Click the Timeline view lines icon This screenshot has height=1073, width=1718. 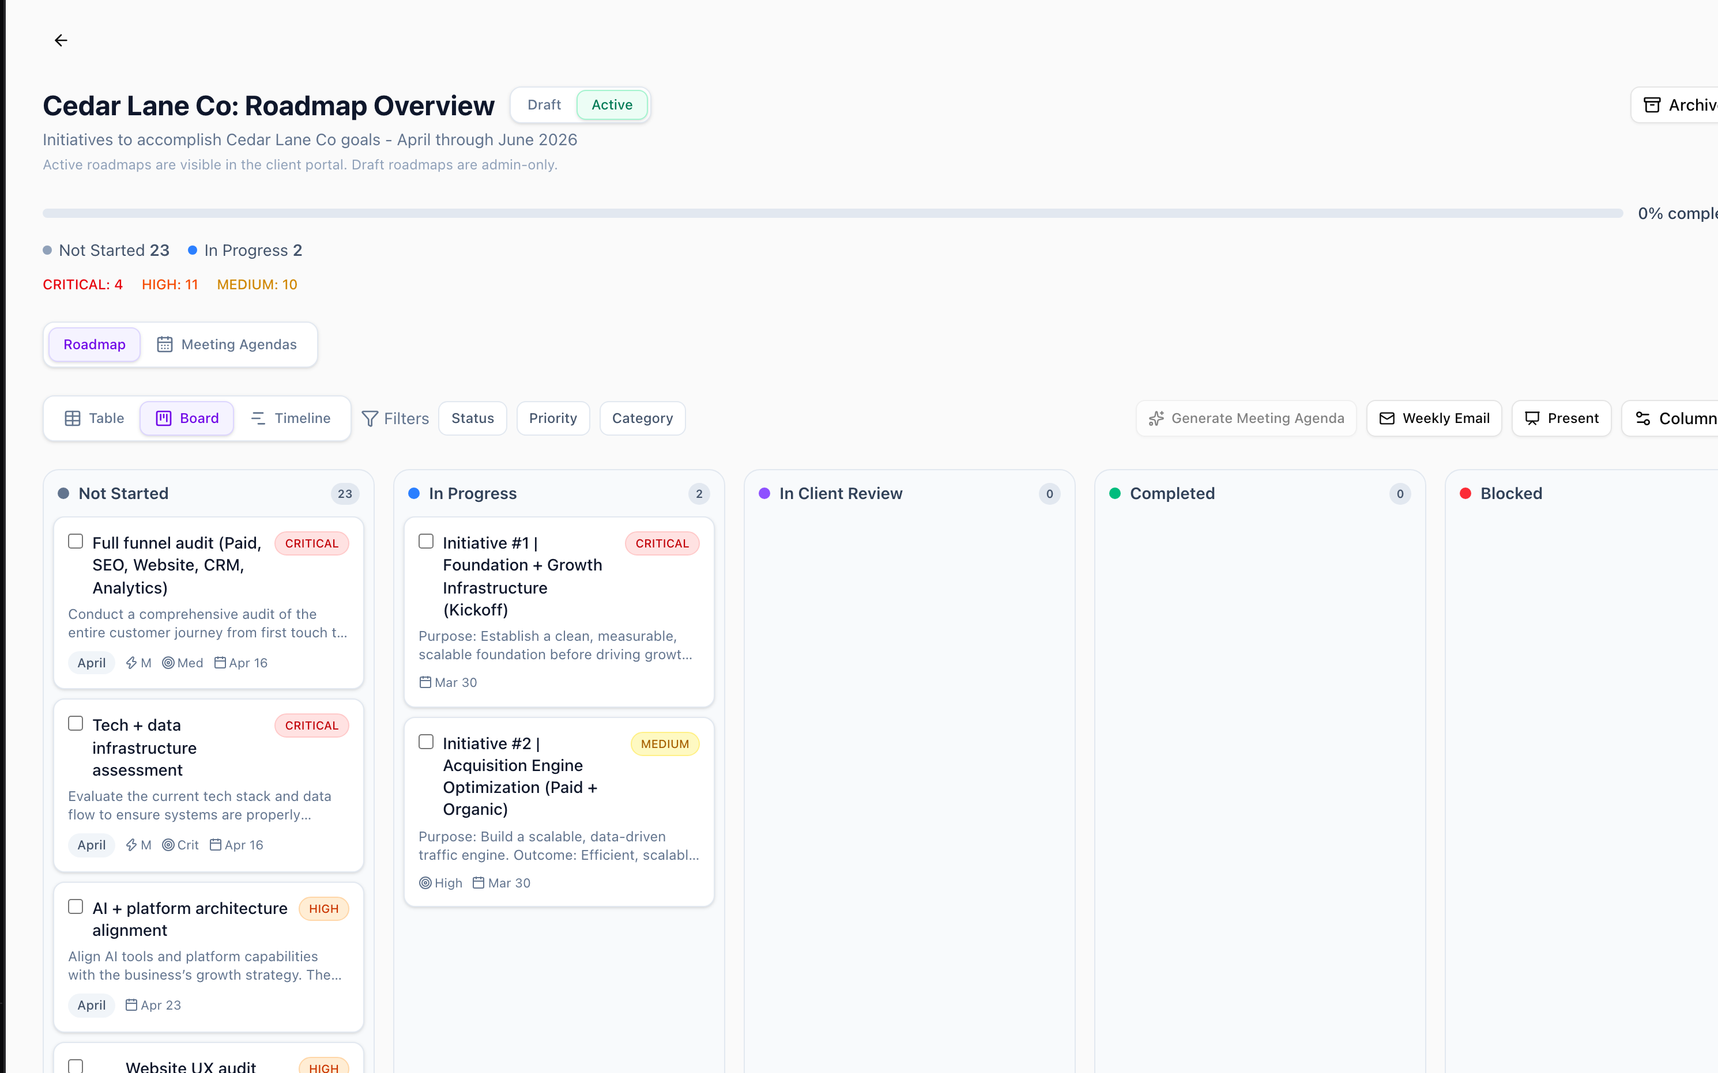click(x=258, y=419)
